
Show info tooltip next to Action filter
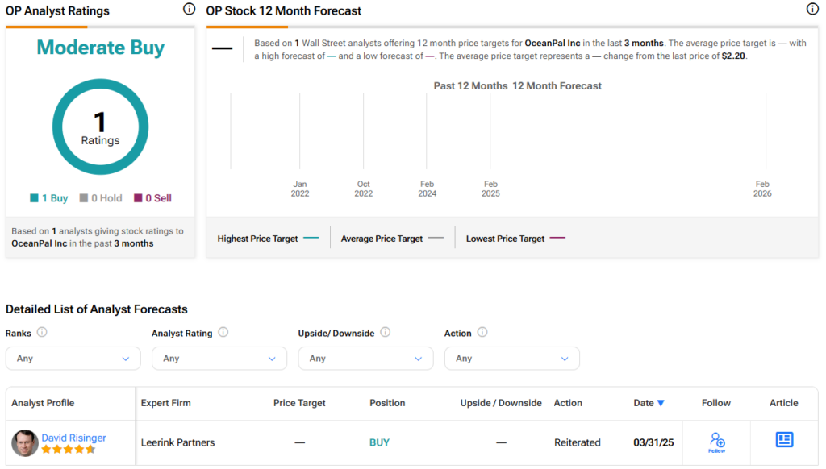click(x=482, y=332)
